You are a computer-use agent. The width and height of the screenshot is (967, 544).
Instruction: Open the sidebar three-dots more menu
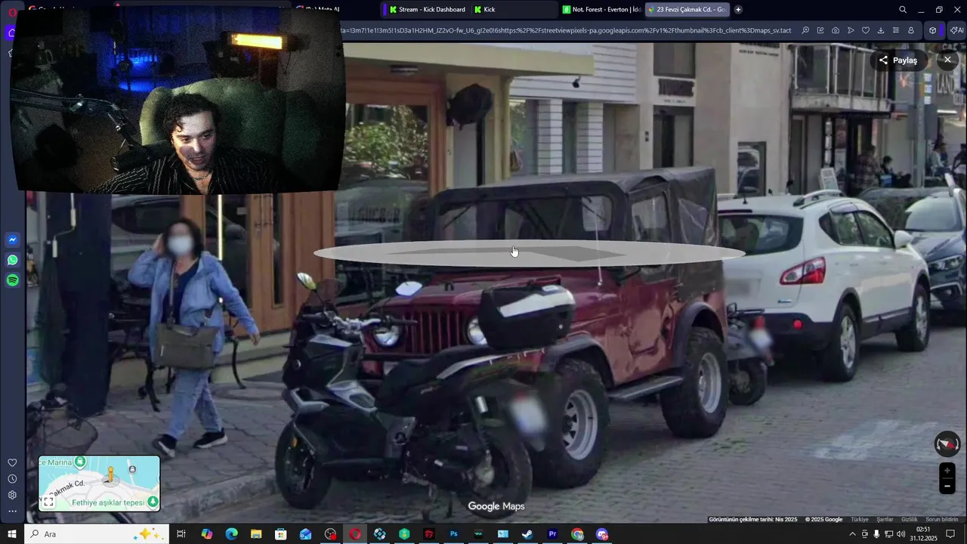pos(12,512)
